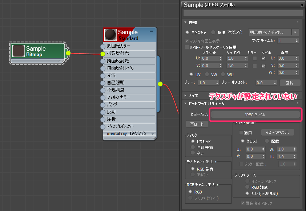This screenshot has height=211, width=306.
Task: Expand mental ray コネクション plus icon
Action: (153, 134)
